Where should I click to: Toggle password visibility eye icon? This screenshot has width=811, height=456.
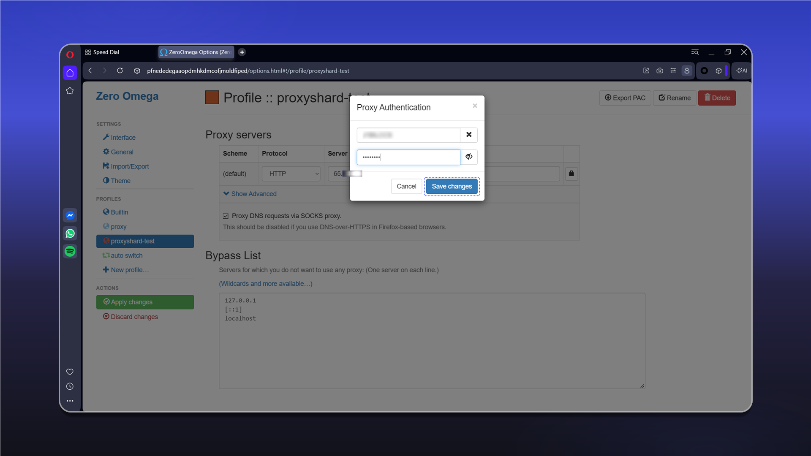pos(469,157)
